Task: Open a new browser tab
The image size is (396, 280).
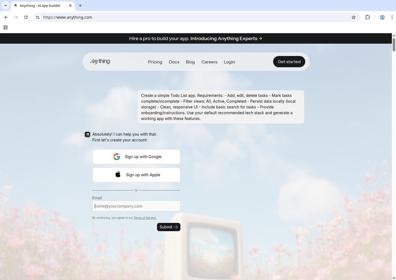Action: tap(80, 6)
